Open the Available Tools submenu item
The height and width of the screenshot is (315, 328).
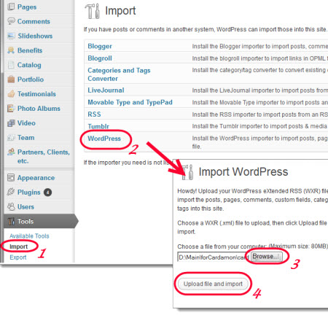tap(29, 236)
